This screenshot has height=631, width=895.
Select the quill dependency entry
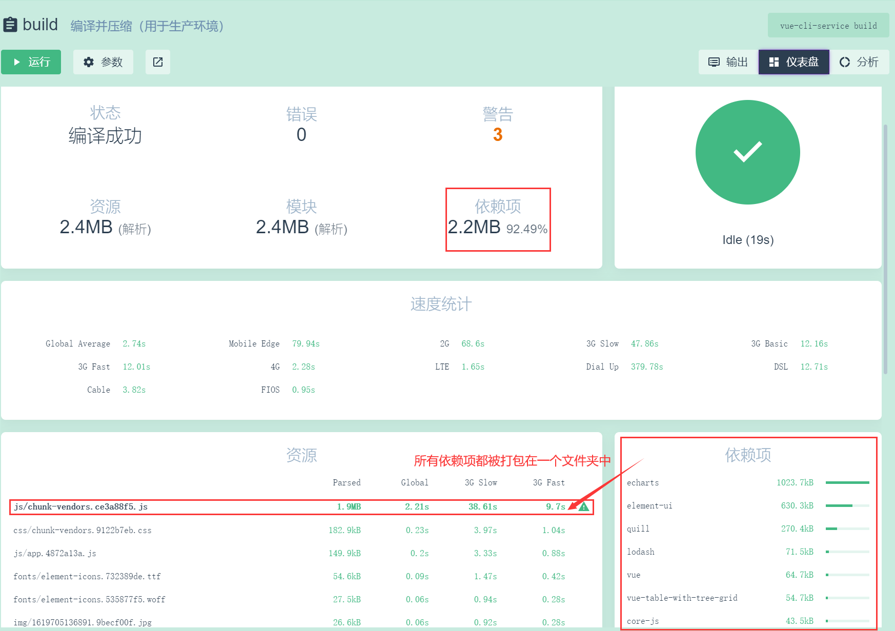pyautogui.click(x=638, y=529)
